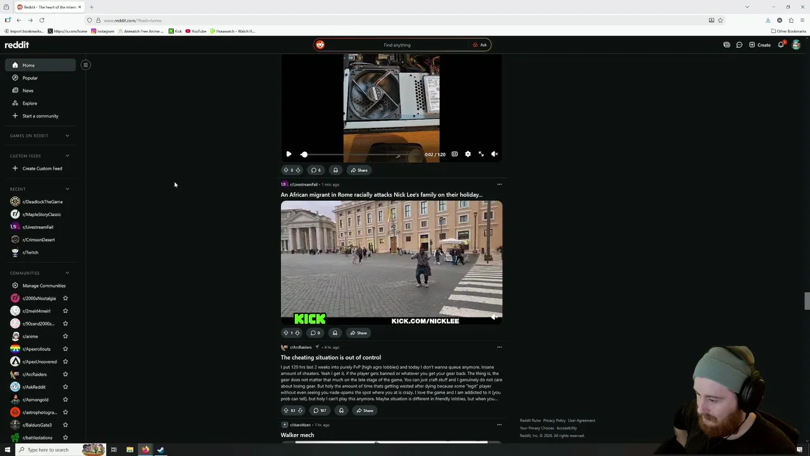Collapse the Communities section
810x456 pixels.
[67, 273]
